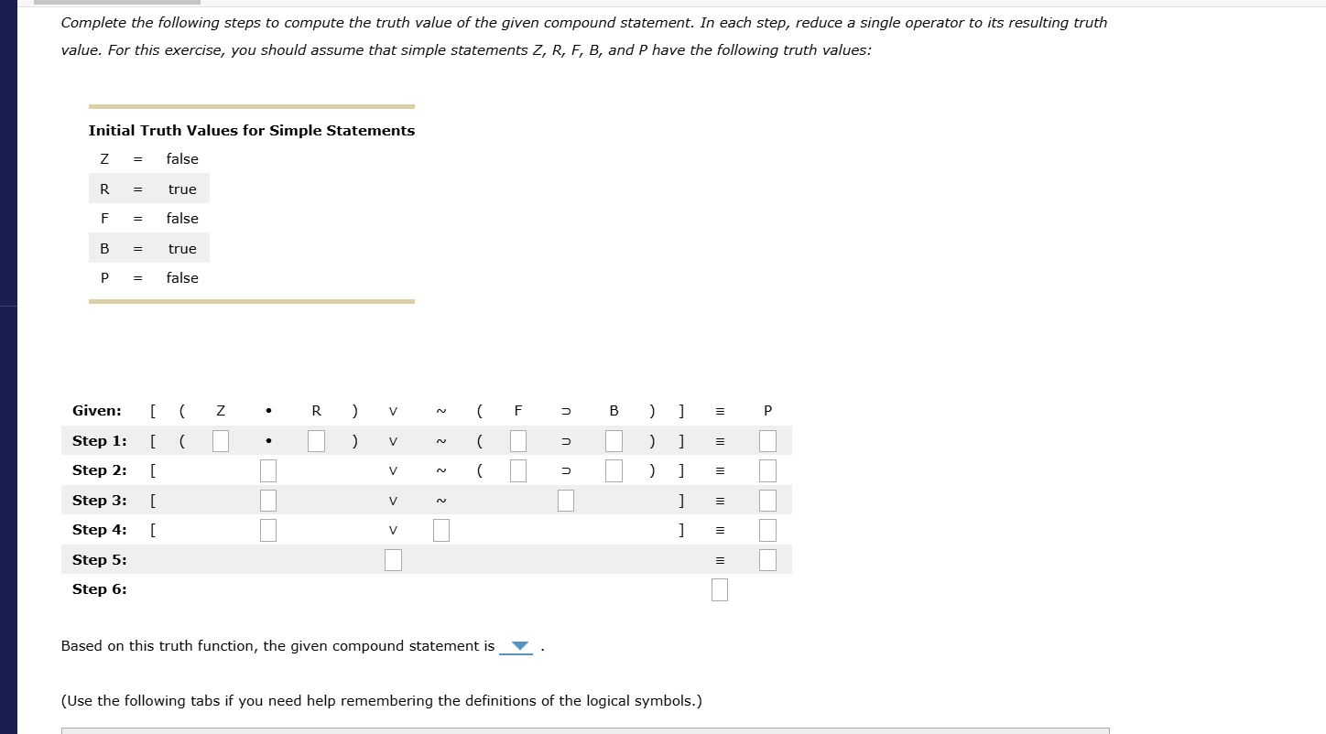This screenshot has width=1326, height=734.
Task: Select Step 3 conjunction result box
Action: click(267, 500)
